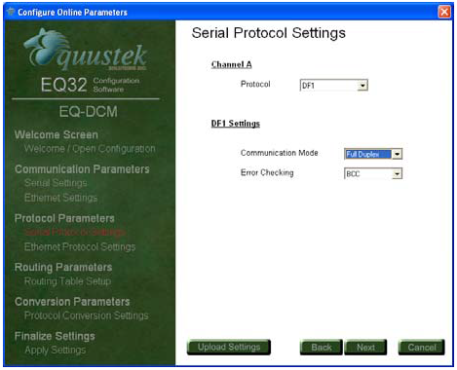Click the EQ-DCM device label
Viewport: 457px width, 370px height.
(x=88, y=112)
